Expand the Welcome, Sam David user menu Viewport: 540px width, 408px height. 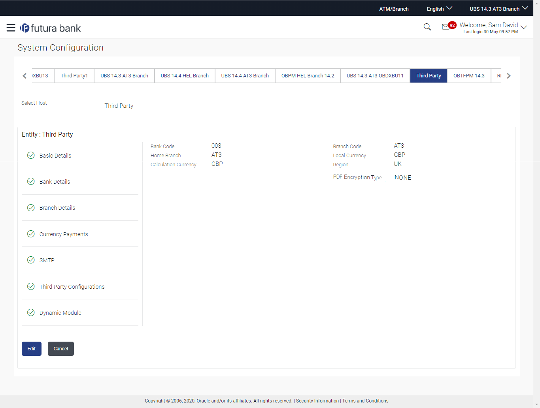493,28
